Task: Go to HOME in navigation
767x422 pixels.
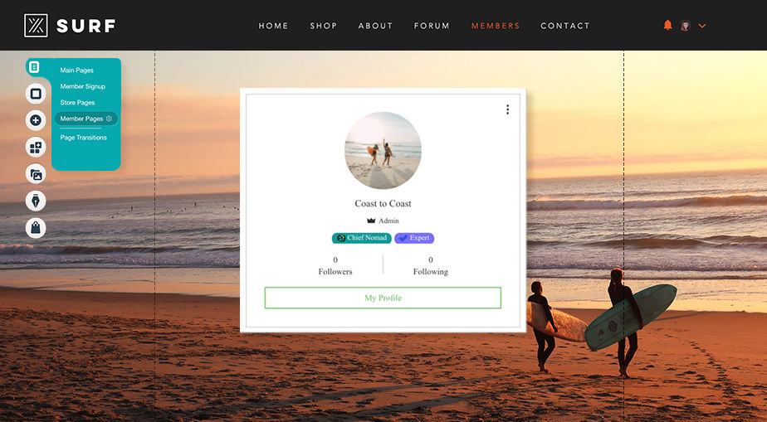Action: click(273, 26)
